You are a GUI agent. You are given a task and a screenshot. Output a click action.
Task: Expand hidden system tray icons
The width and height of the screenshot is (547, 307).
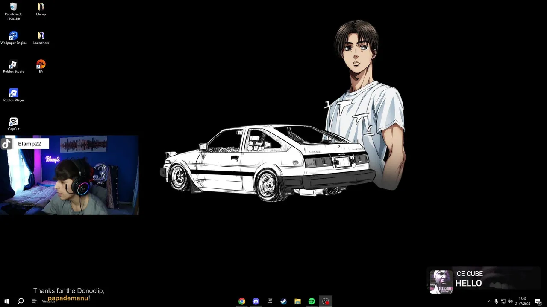point(490,301)
